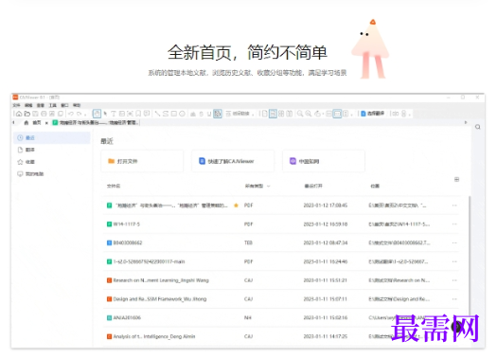Open more options for Research on N row
The width and height of the screenshot is (497, 358).
point(454,280)
